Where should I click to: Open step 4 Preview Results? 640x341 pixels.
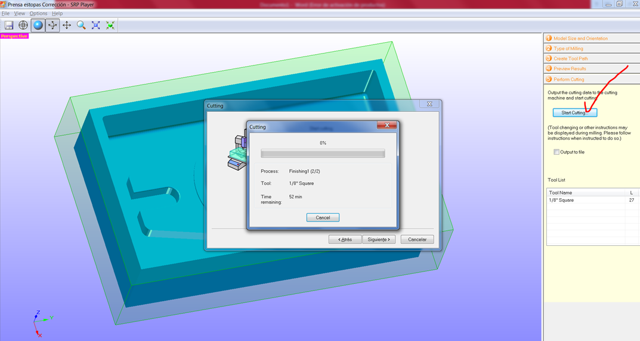(x=592, y=69)
